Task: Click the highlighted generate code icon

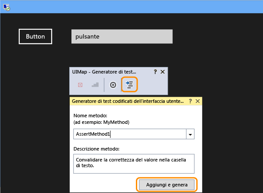Action: pyautogui.click(x=129, y=84)
